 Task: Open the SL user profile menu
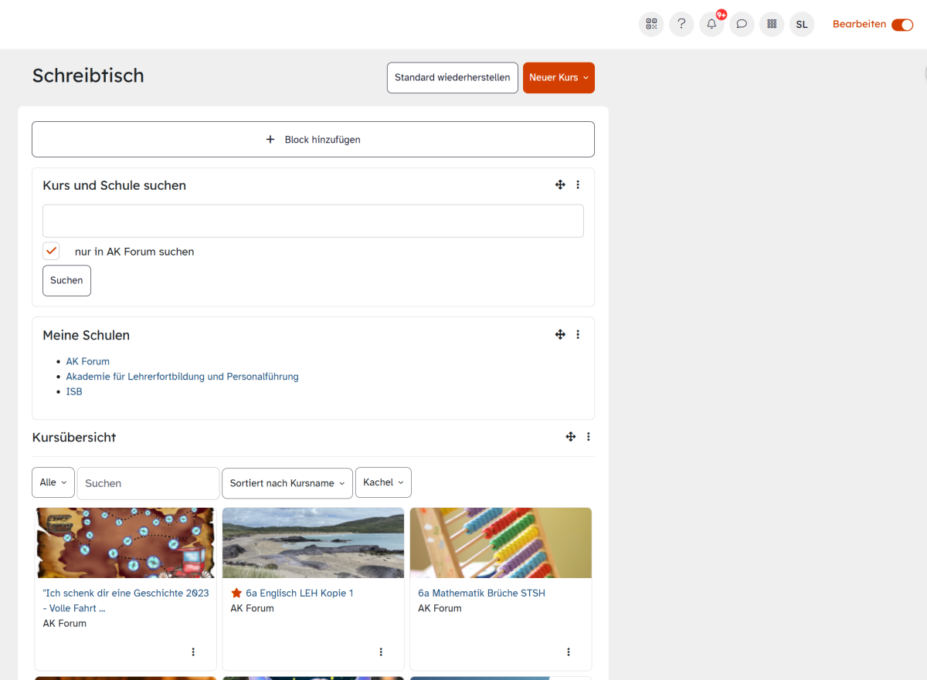[802, 24]
